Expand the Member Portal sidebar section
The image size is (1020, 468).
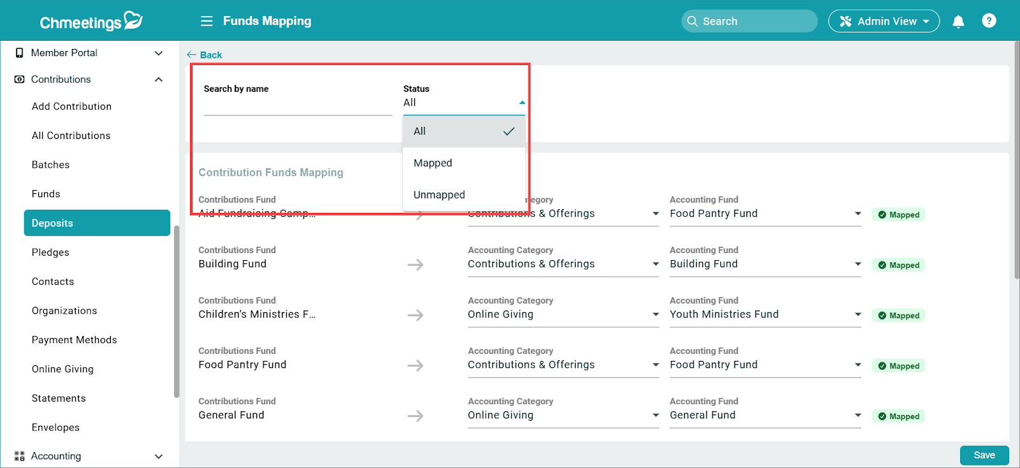[159, 53]
